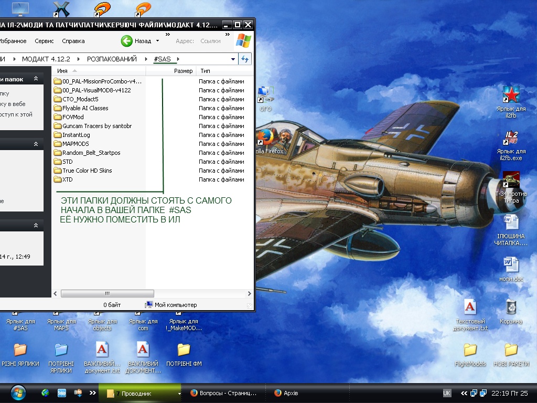Select the Random_Belt_Startpos folder

coord(88,153)
